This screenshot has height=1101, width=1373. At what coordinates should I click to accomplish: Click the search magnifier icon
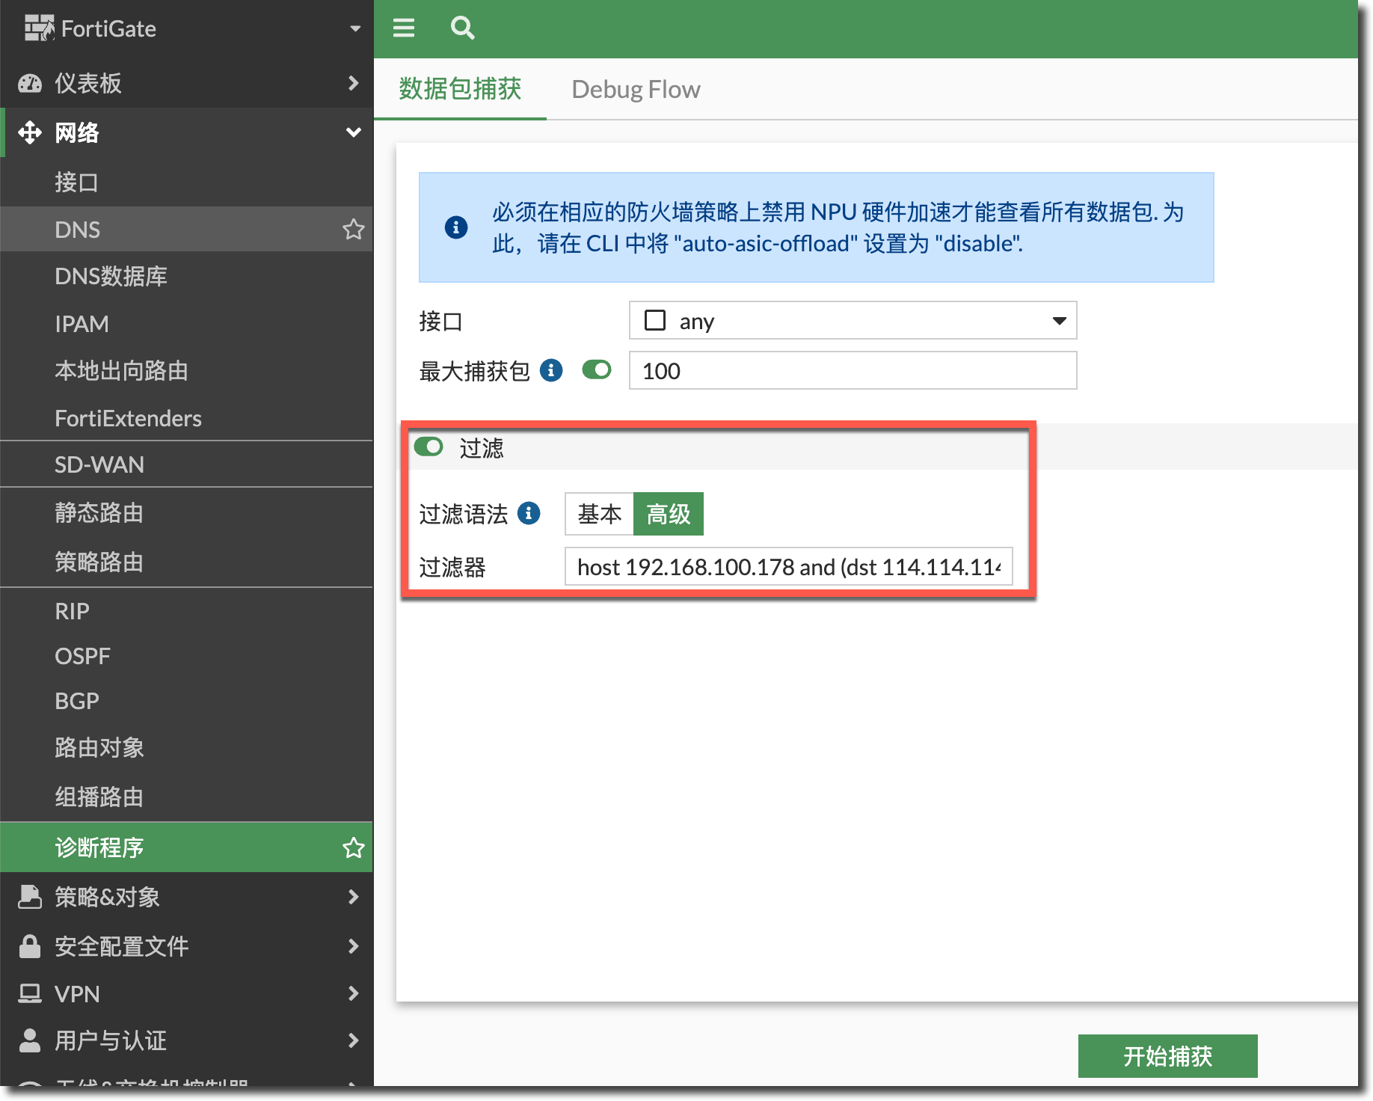point(463,28)
